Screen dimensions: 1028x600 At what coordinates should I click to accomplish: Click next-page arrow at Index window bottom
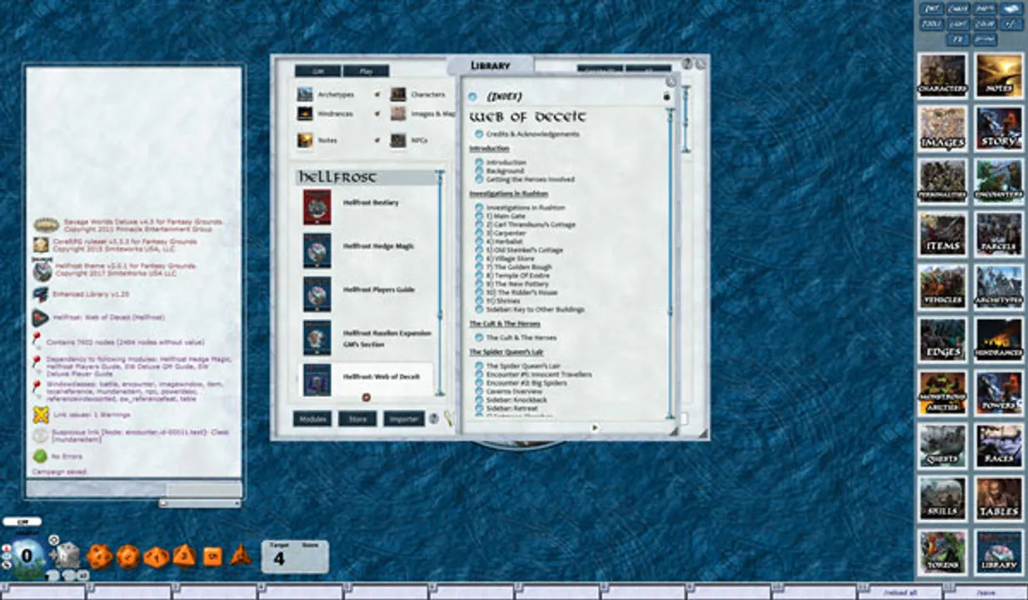[x=595, y=427]
